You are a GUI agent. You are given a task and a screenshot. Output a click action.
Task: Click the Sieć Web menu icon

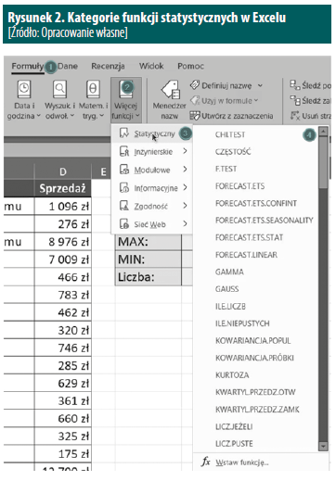point(124,224)
